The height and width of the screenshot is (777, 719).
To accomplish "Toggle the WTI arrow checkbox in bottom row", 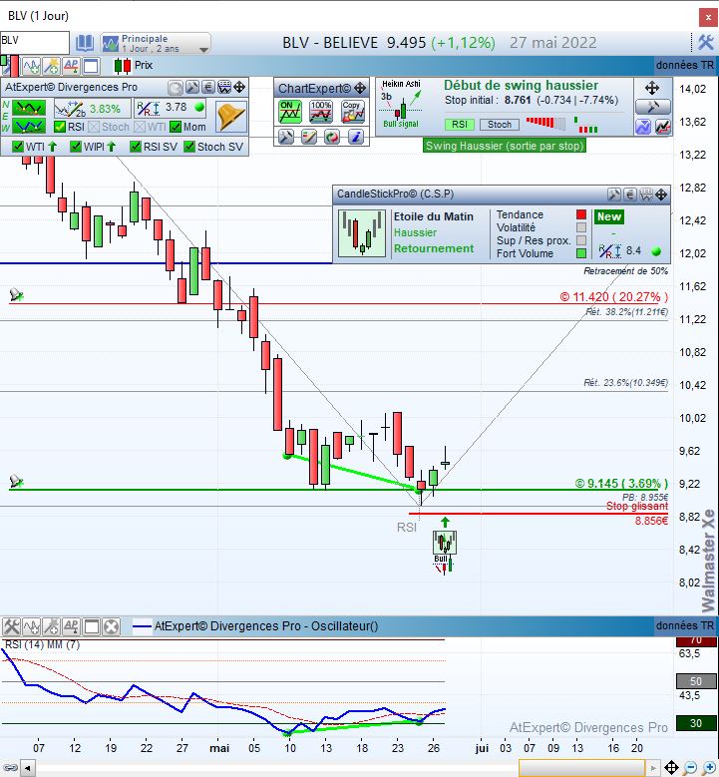I will 18,147.
